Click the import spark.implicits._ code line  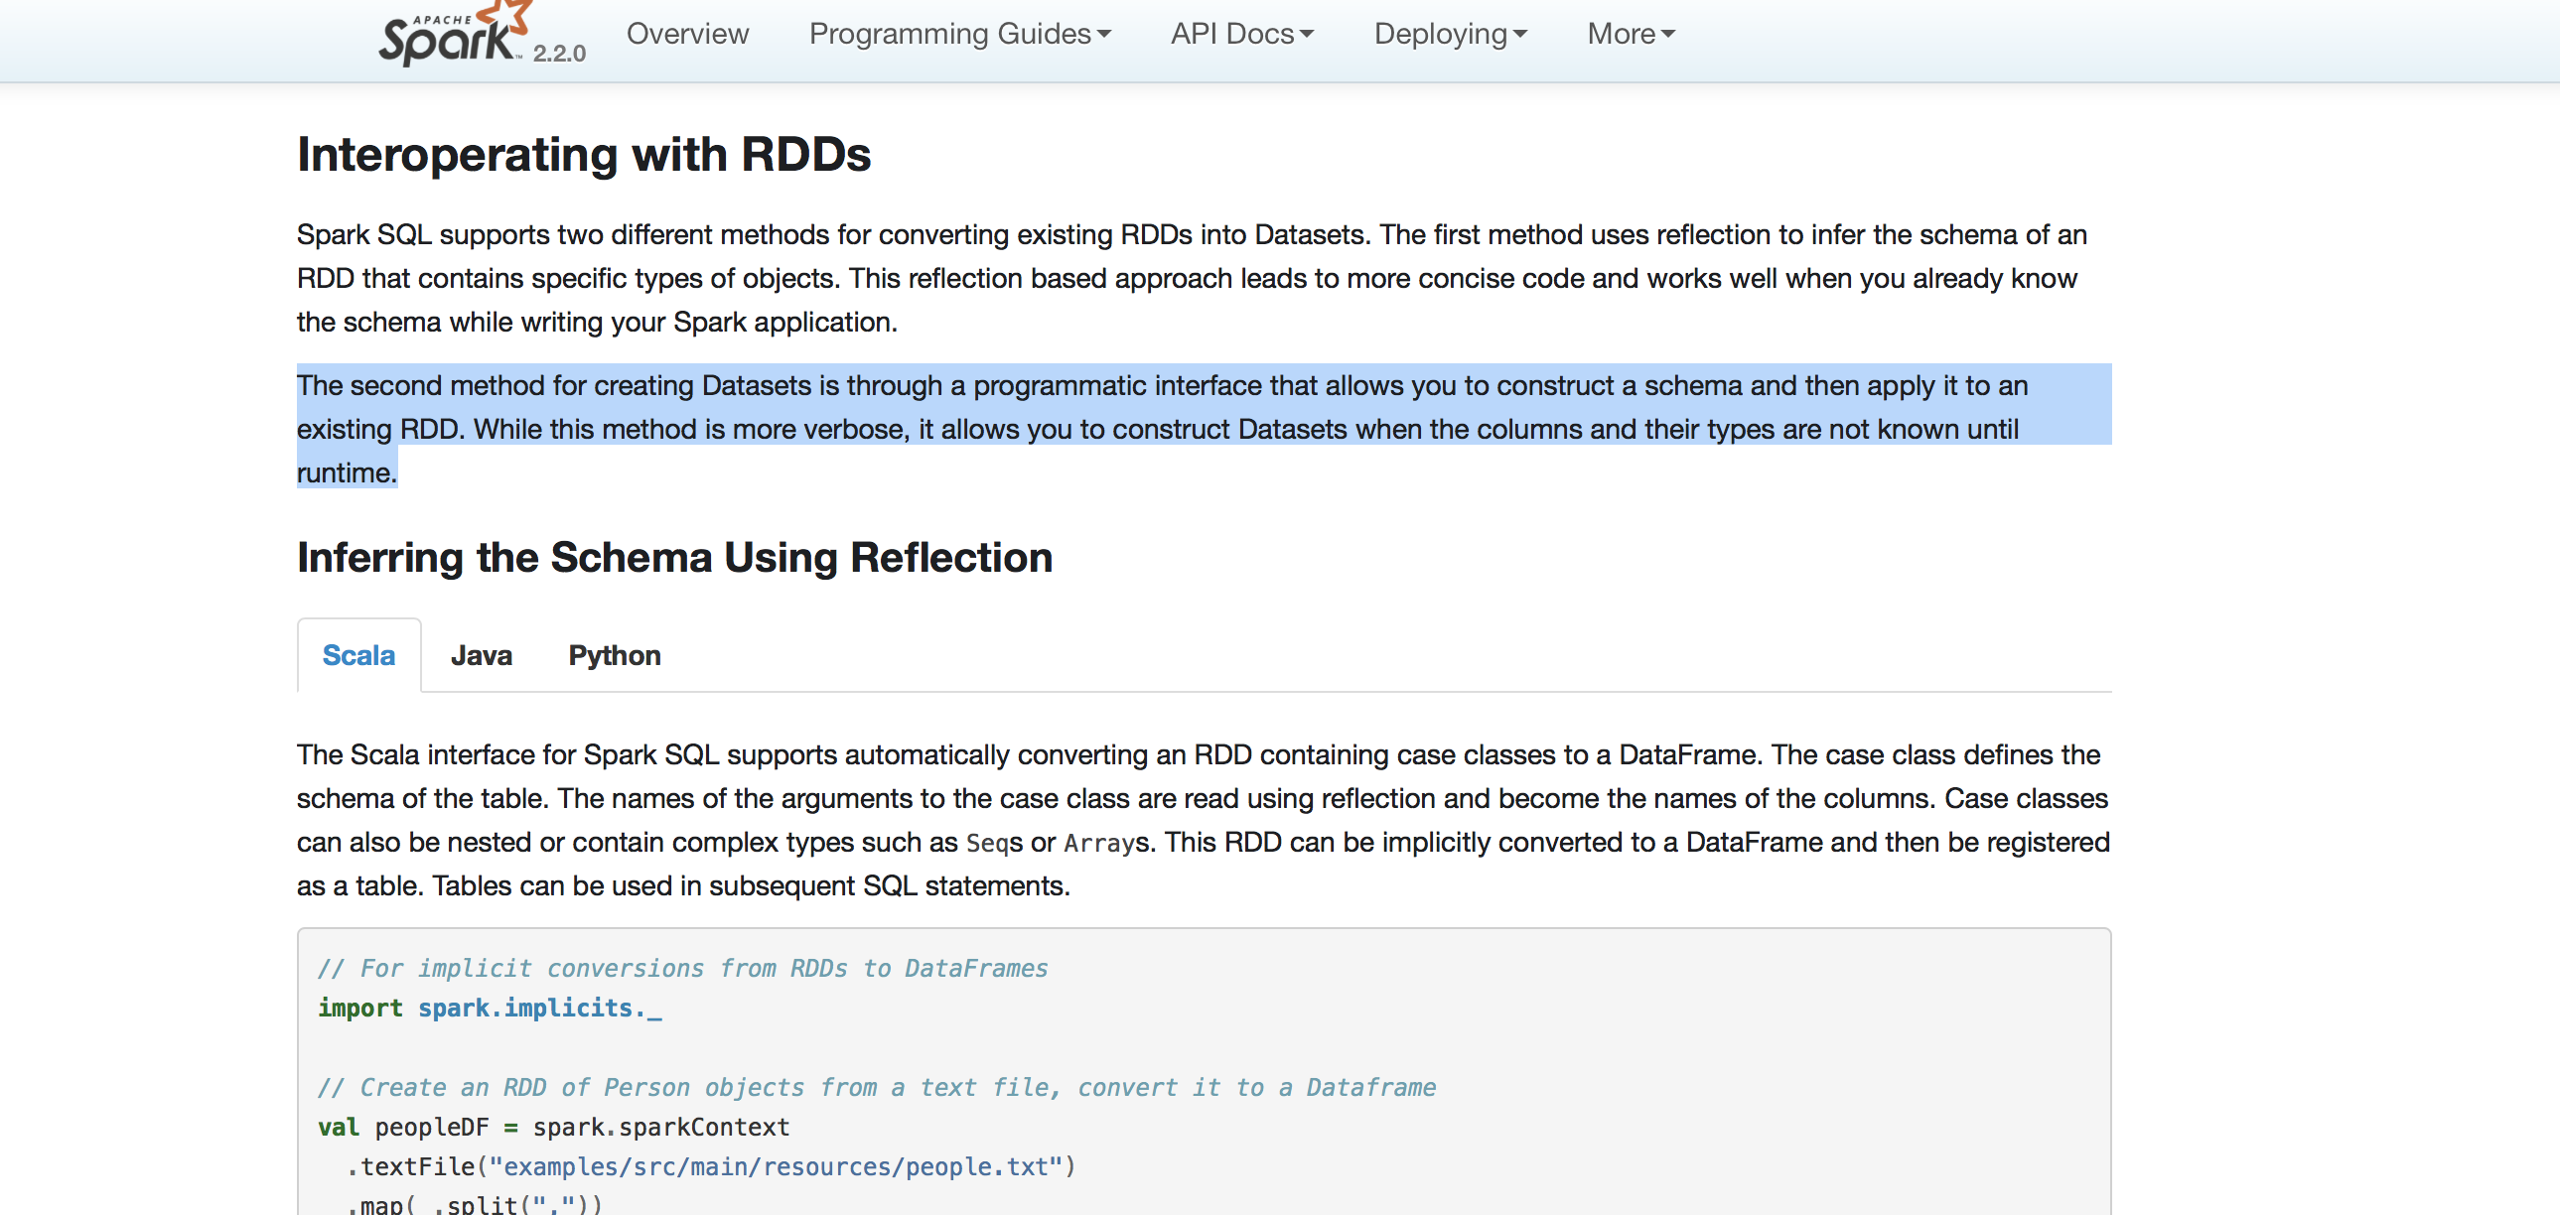coord(489,1009)
